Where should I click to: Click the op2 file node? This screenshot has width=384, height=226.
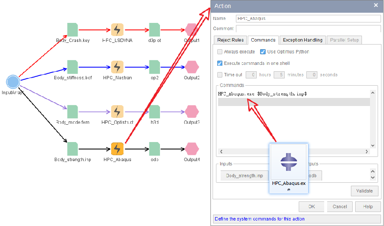(x=154, y=67)
